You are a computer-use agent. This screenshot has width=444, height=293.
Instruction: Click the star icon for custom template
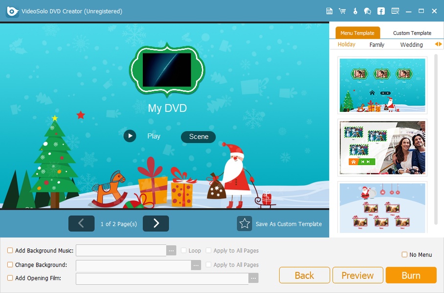[x=244, y=224]
